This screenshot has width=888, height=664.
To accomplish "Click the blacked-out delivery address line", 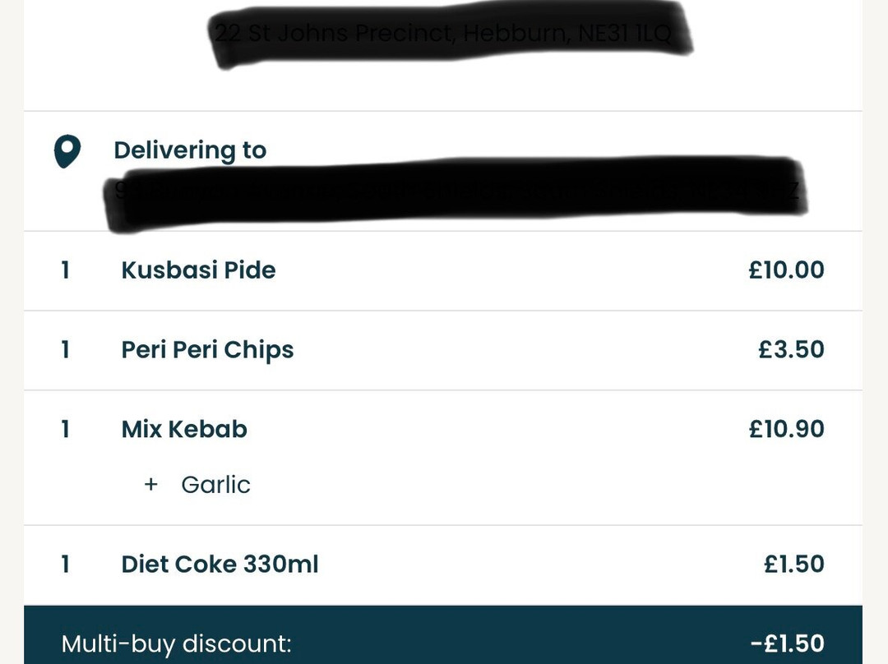I will (454, 192).
